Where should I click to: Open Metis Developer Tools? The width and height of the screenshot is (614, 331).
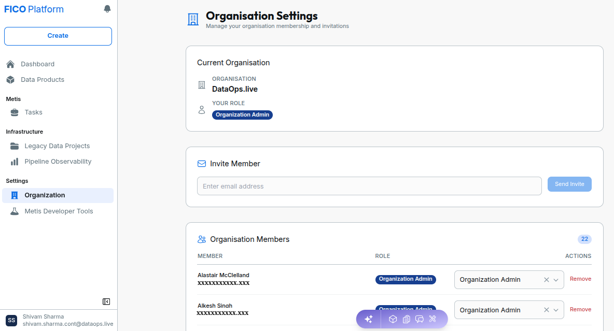click(58, 211)
